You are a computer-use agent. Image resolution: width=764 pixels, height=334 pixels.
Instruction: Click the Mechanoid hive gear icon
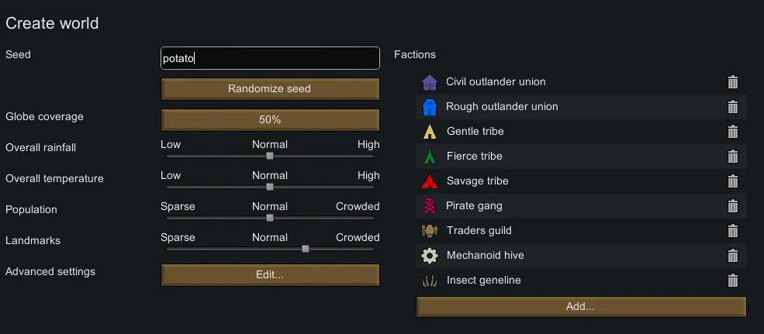(x=430, y=256)
